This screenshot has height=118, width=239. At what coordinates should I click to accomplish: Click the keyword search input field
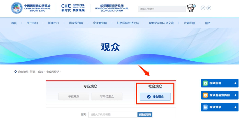pyautogui.click(x=162, y=9)
